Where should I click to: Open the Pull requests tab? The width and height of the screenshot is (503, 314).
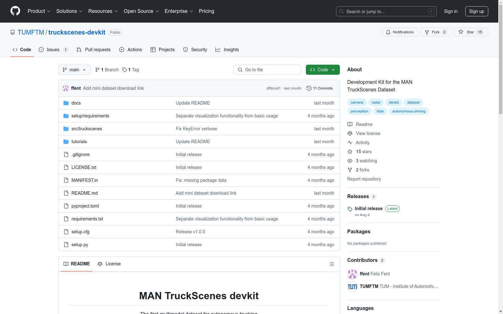tap(94, 50)
